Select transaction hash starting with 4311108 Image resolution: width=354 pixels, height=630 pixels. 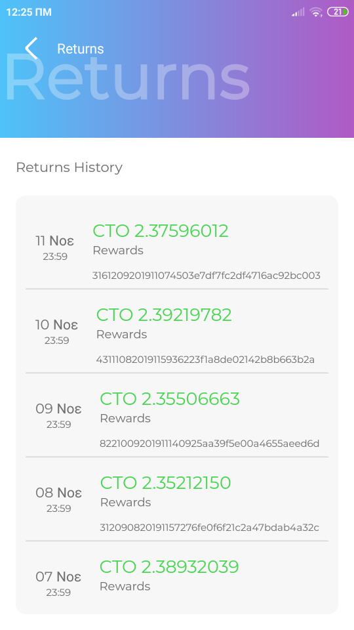click(205, 359)
